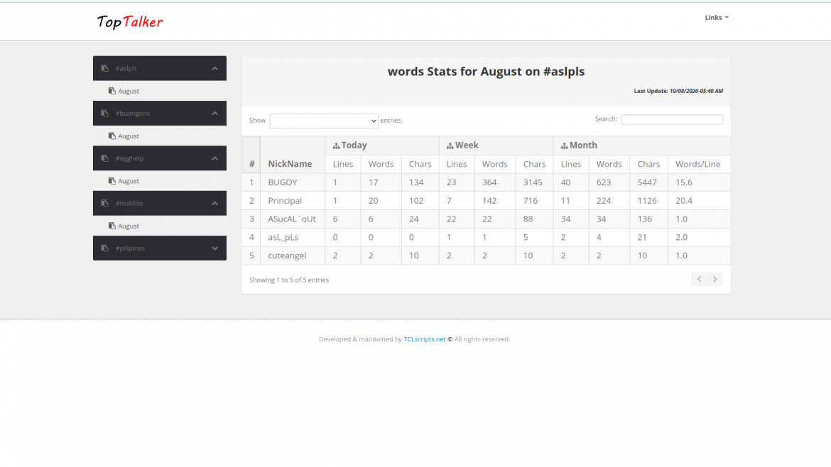The width and height of the screenshot is (831, 467).
Task: Click the Month group header icon
Action: [565, 145]
